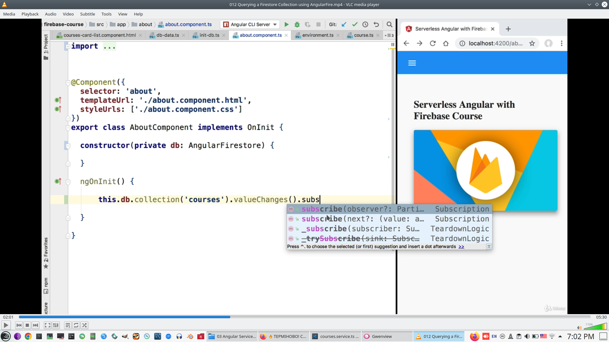Open extended settings equalizer icon

coord(56,325)
